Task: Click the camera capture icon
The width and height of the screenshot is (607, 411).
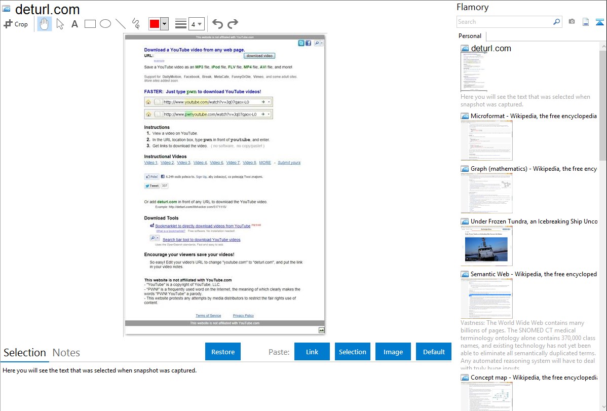Action: tap(572, 22)
